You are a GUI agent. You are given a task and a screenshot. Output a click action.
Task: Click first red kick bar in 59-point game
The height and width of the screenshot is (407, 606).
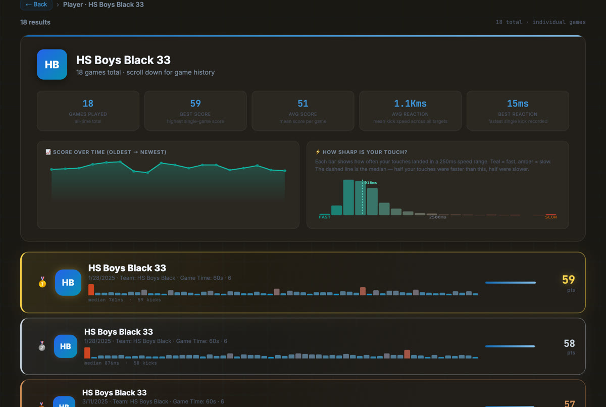coord(91,290)
